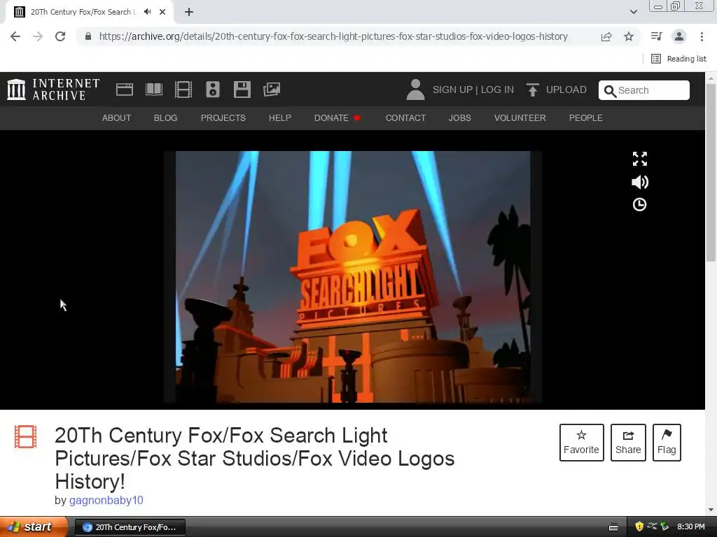The image size is (717, 537).
Task: View site information lock icon
Action: 88,36
